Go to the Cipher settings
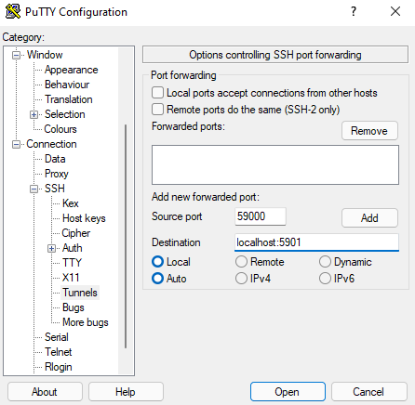Image resolution: width=415 pixels, height=405 pixels. coord(76,233)
